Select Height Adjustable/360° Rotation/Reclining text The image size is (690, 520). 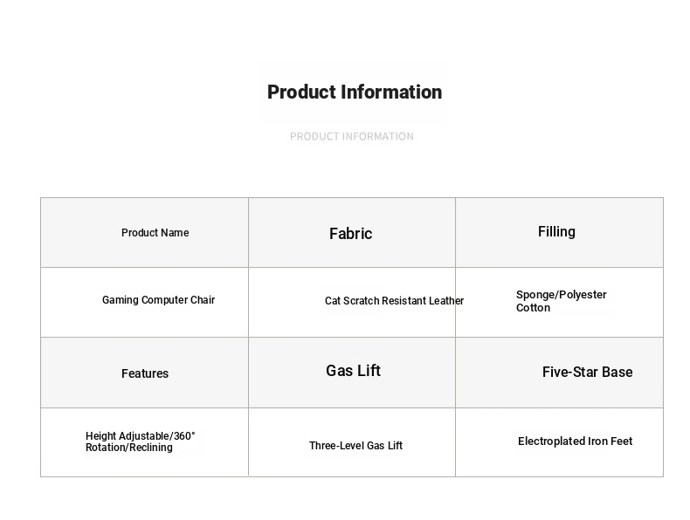pos(140,441)
